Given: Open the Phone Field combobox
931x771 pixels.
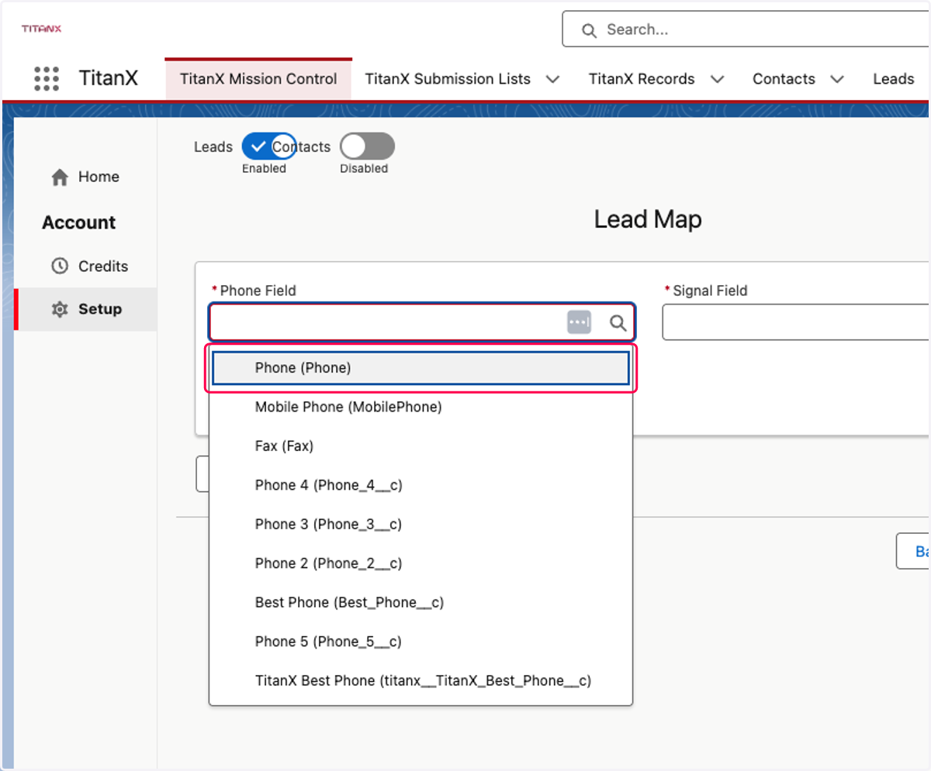Looking at the screenshot, I should [x=422, y=322].
